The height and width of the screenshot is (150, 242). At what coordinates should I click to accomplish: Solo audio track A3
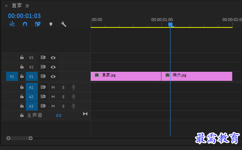(x=63, y=106)
